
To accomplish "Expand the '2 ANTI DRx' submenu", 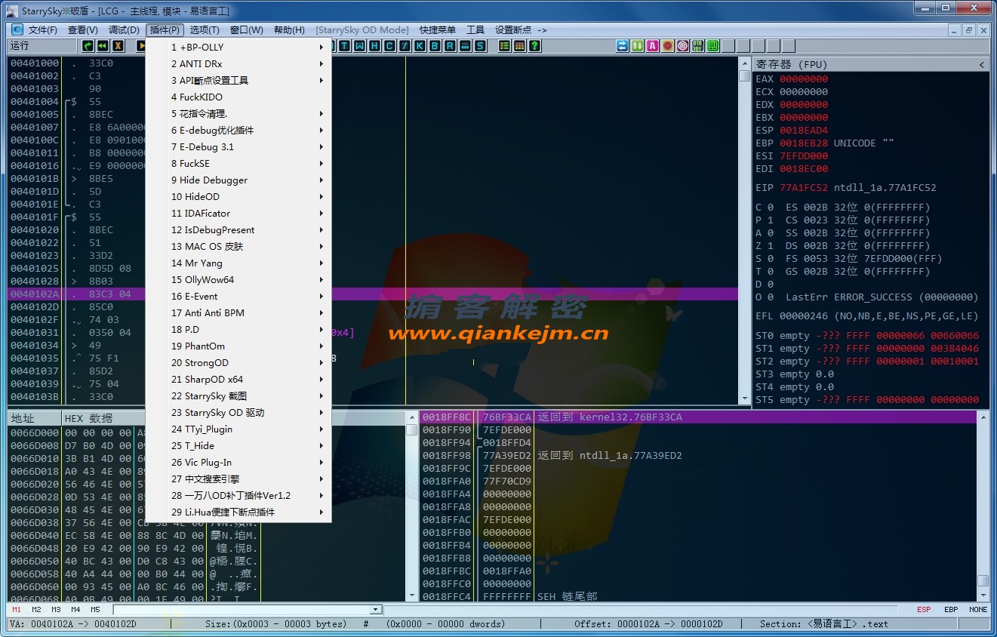I will click(x=238, y=63).
